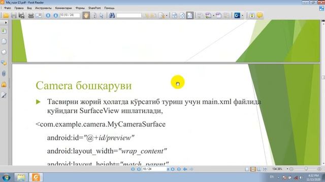Image resolution: width=325 pixels, height=182 pixels.
Task: Open the Bookmarks panel in sidebar
Action: pos(4,31)
